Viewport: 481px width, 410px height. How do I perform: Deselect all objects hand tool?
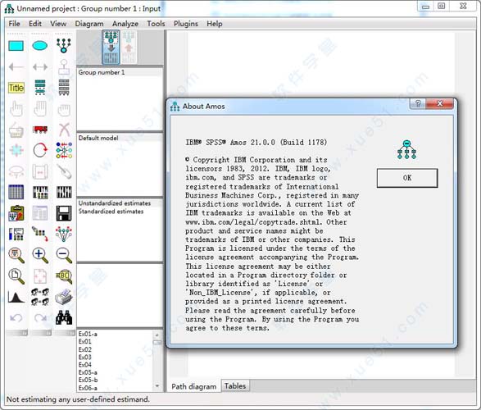[64, 110]
